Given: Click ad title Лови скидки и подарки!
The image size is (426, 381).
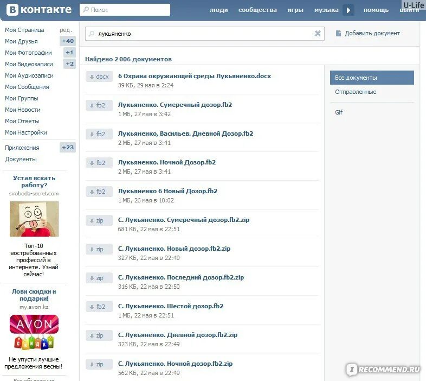Looking at the screenshot, I should (x=34, y=295).
